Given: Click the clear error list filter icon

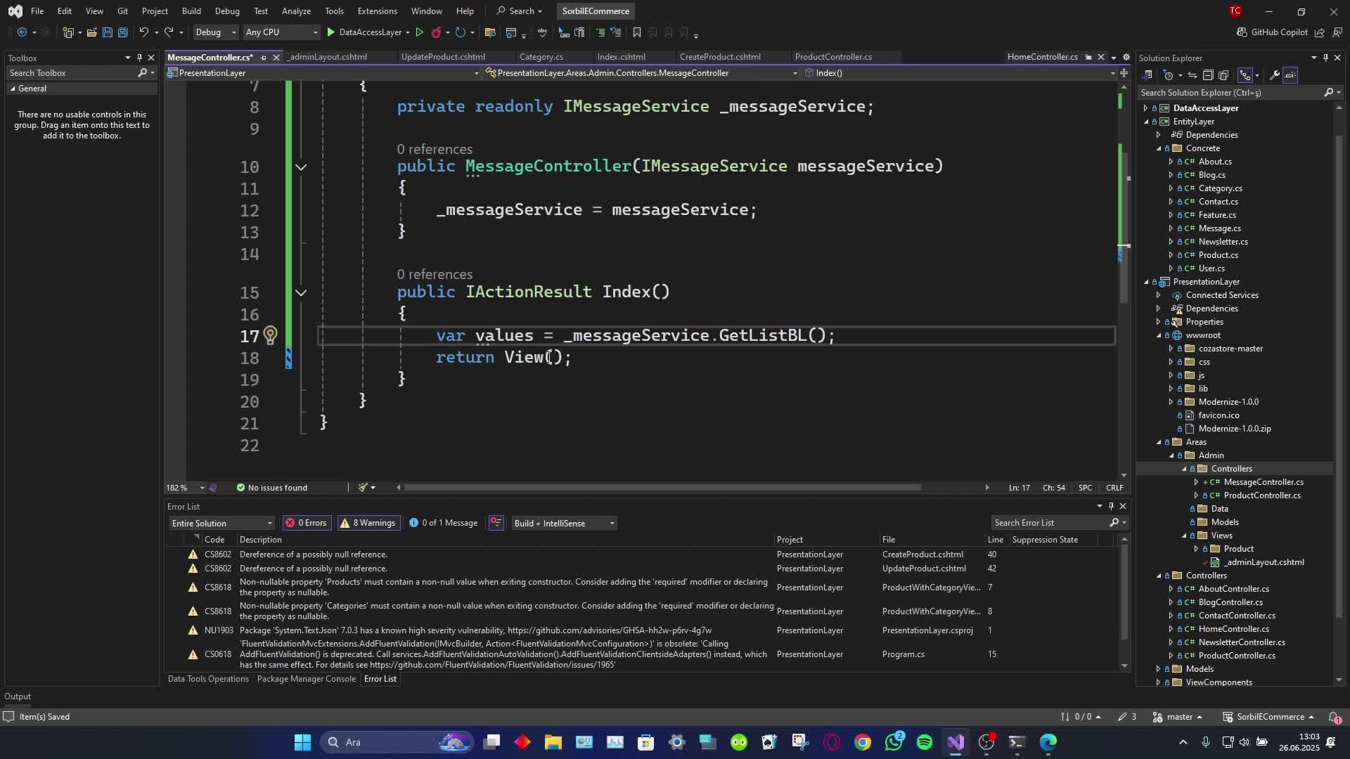Looking at the screenshot, I should coord(496,523).
